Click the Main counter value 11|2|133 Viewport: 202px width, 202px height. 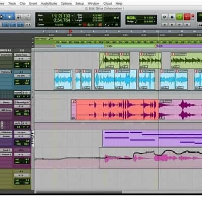click(61, 16)
